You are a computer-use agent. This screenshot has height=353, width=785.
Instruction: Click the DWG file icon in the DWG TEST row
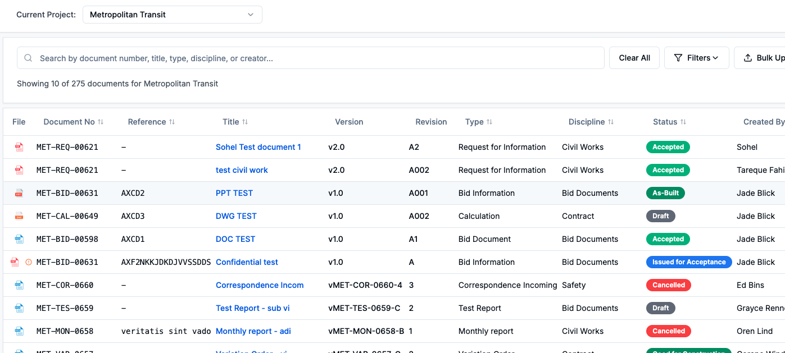[x=19, y=216]
